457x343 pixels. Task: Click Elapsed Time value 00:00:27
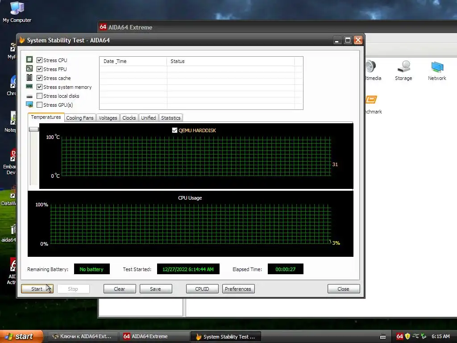(285, 269)
